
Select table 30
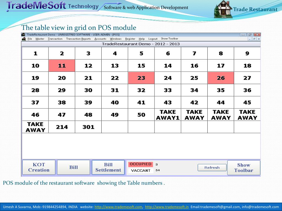tap(88, 90)
